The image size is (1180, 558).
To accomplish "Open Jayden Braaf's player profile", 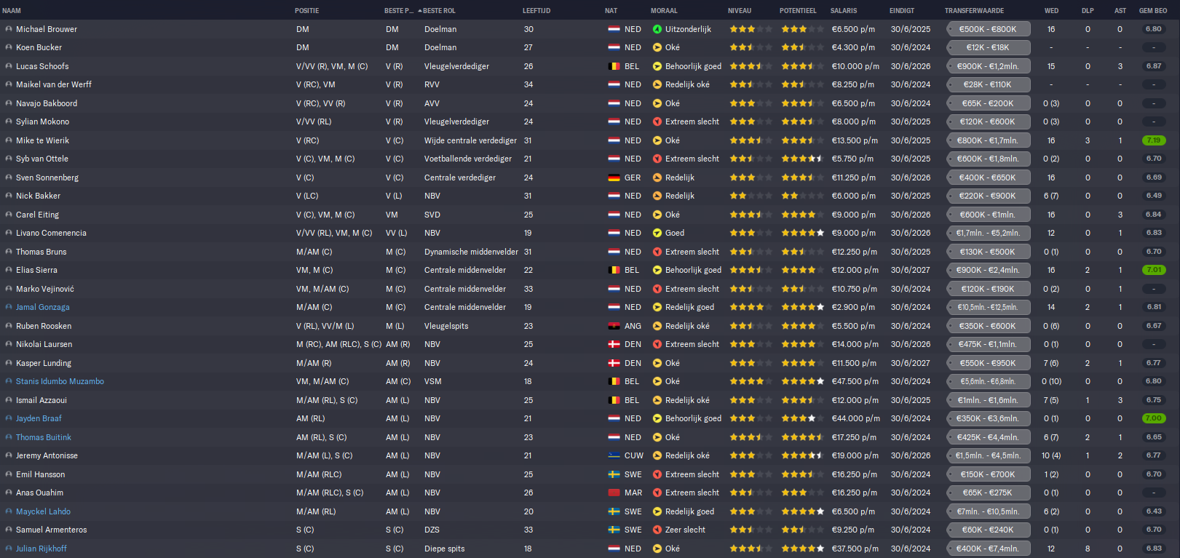I will (x=39, y=418).
